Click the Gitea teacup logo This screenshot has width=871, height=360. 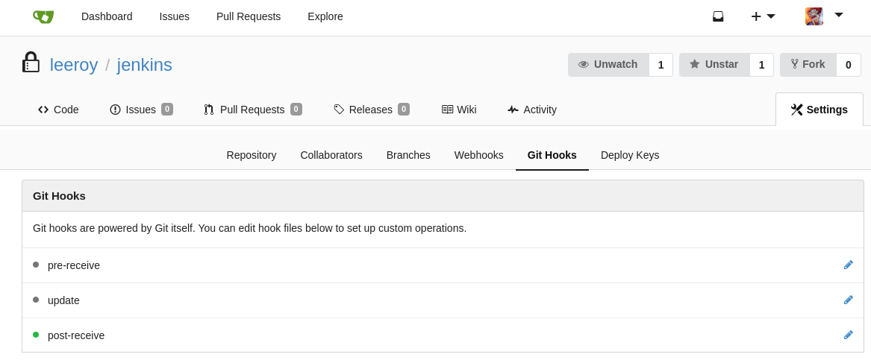click(x=43, y=16)
